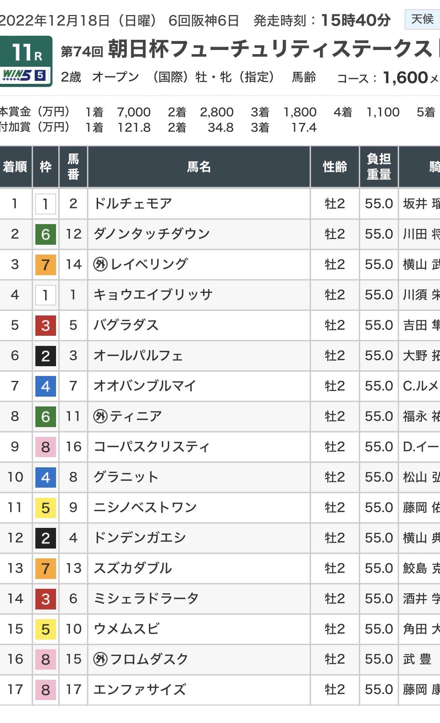Click the red frame 3 badge for バグラダス
The width and height of the screenshot is (440, 723).
(46, 325)
